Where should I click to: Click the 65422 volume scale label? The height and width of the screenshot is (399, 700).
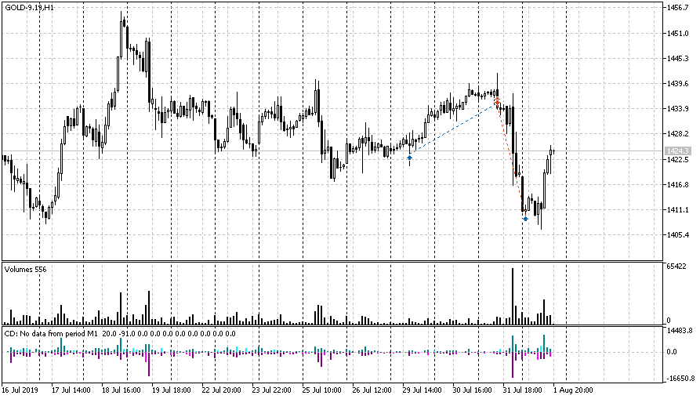[x=676, y=267]
